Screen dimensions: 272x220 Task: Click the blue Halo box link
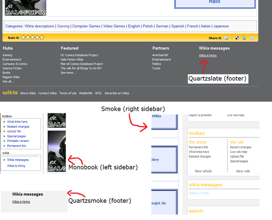[x=215, y=4]
